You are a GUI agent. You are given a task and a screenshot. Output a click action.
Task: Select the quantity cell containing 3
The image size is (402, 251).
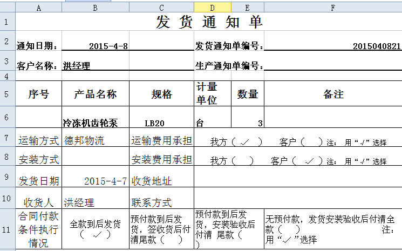[x=247, y=123]
